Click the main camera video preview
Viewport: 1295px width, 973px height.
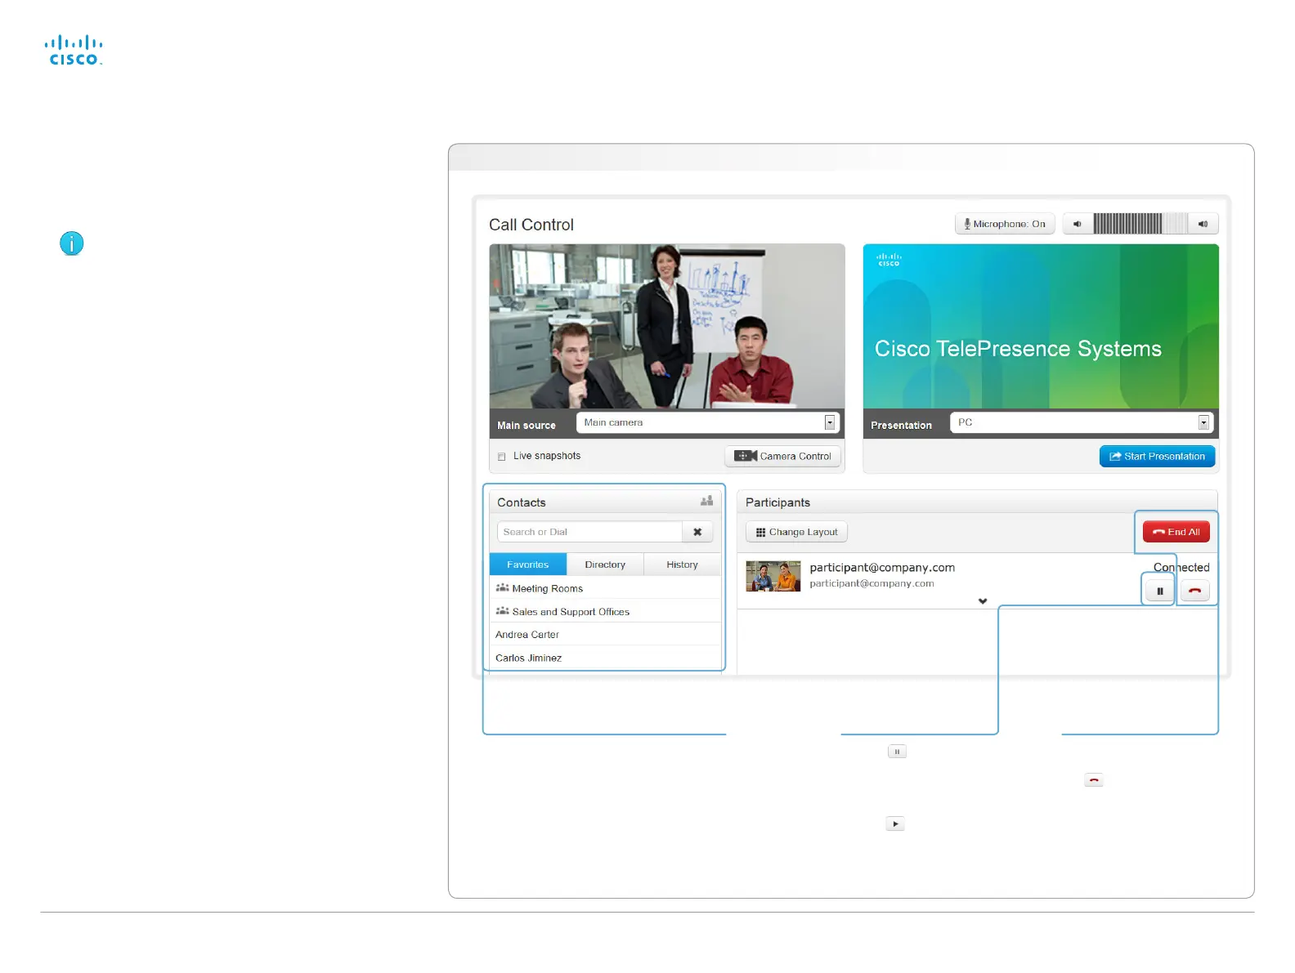click(x=667, y=326)
